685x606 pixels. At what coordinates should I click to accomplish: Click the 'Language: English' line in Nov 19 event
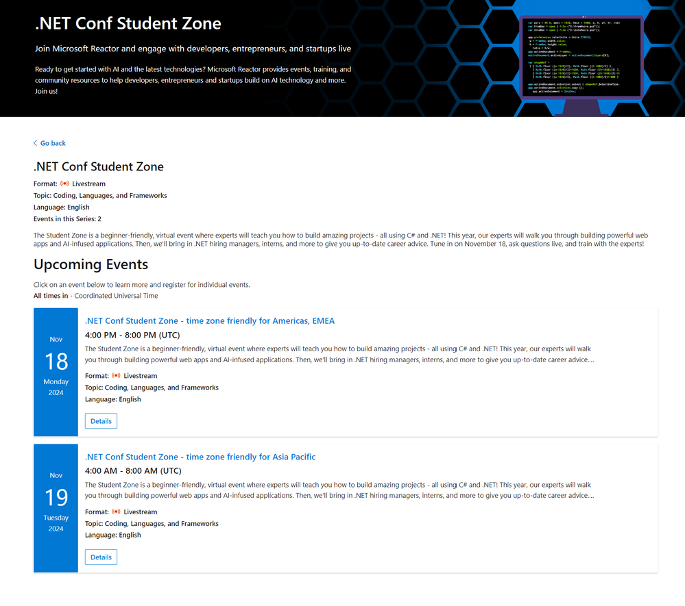(x=113, y=535)
